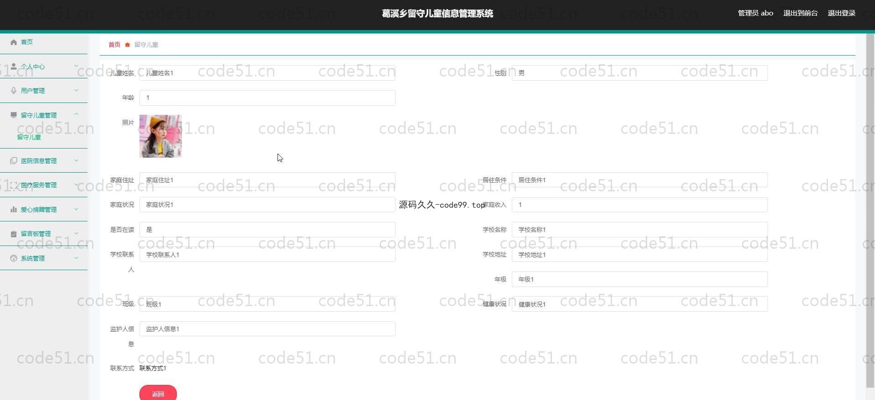Collapse the 留守儿童管理 submenu arrow
The height and width of the screenshot is (400, 875).
[76, 114]
